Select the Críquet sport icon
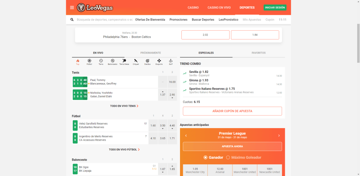The image size is (360, 176). tap(136, 62)
